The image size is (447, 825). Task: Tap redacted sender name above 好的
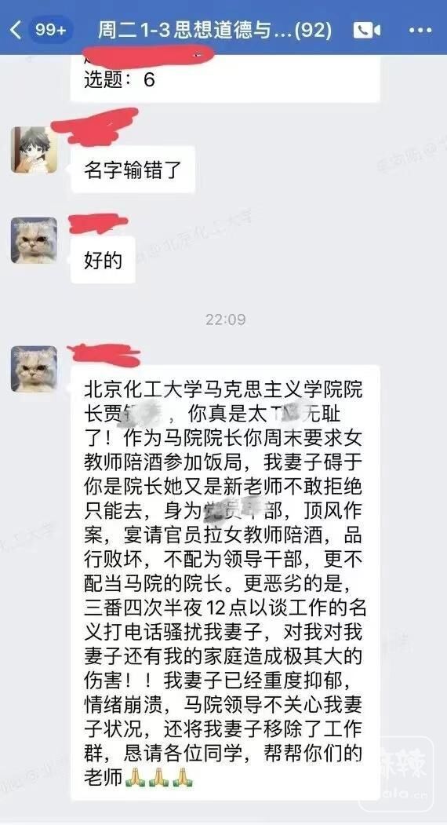coord(98,225)
